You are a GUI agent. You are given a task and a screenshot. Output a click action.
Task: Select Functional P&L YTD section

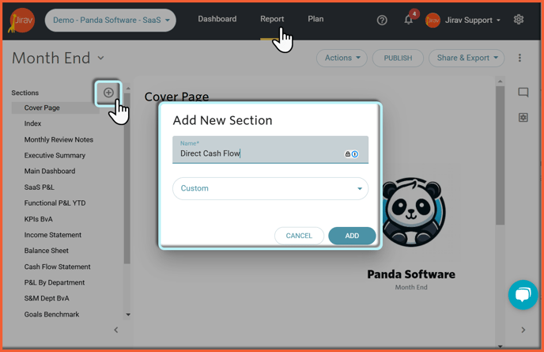[x=55, y=203]
